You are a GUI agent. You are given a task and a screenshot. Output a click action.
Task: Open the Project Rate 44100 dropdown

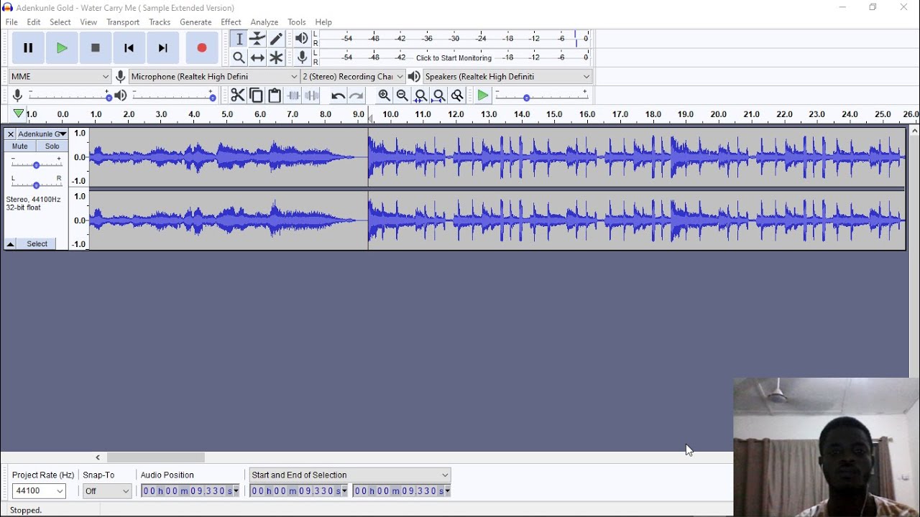[x=40, y=491]
